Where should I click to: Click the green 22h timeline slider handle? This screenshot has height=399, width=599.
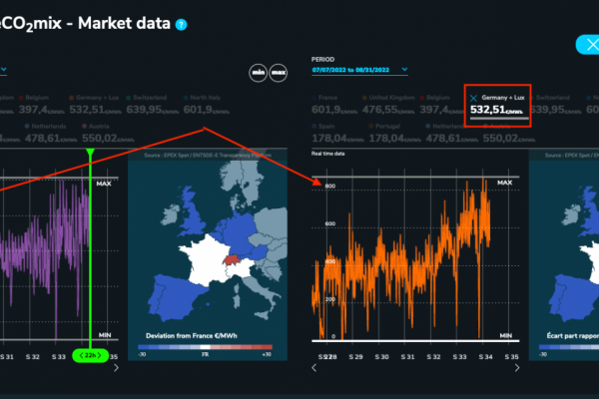[x=91, y=355]
